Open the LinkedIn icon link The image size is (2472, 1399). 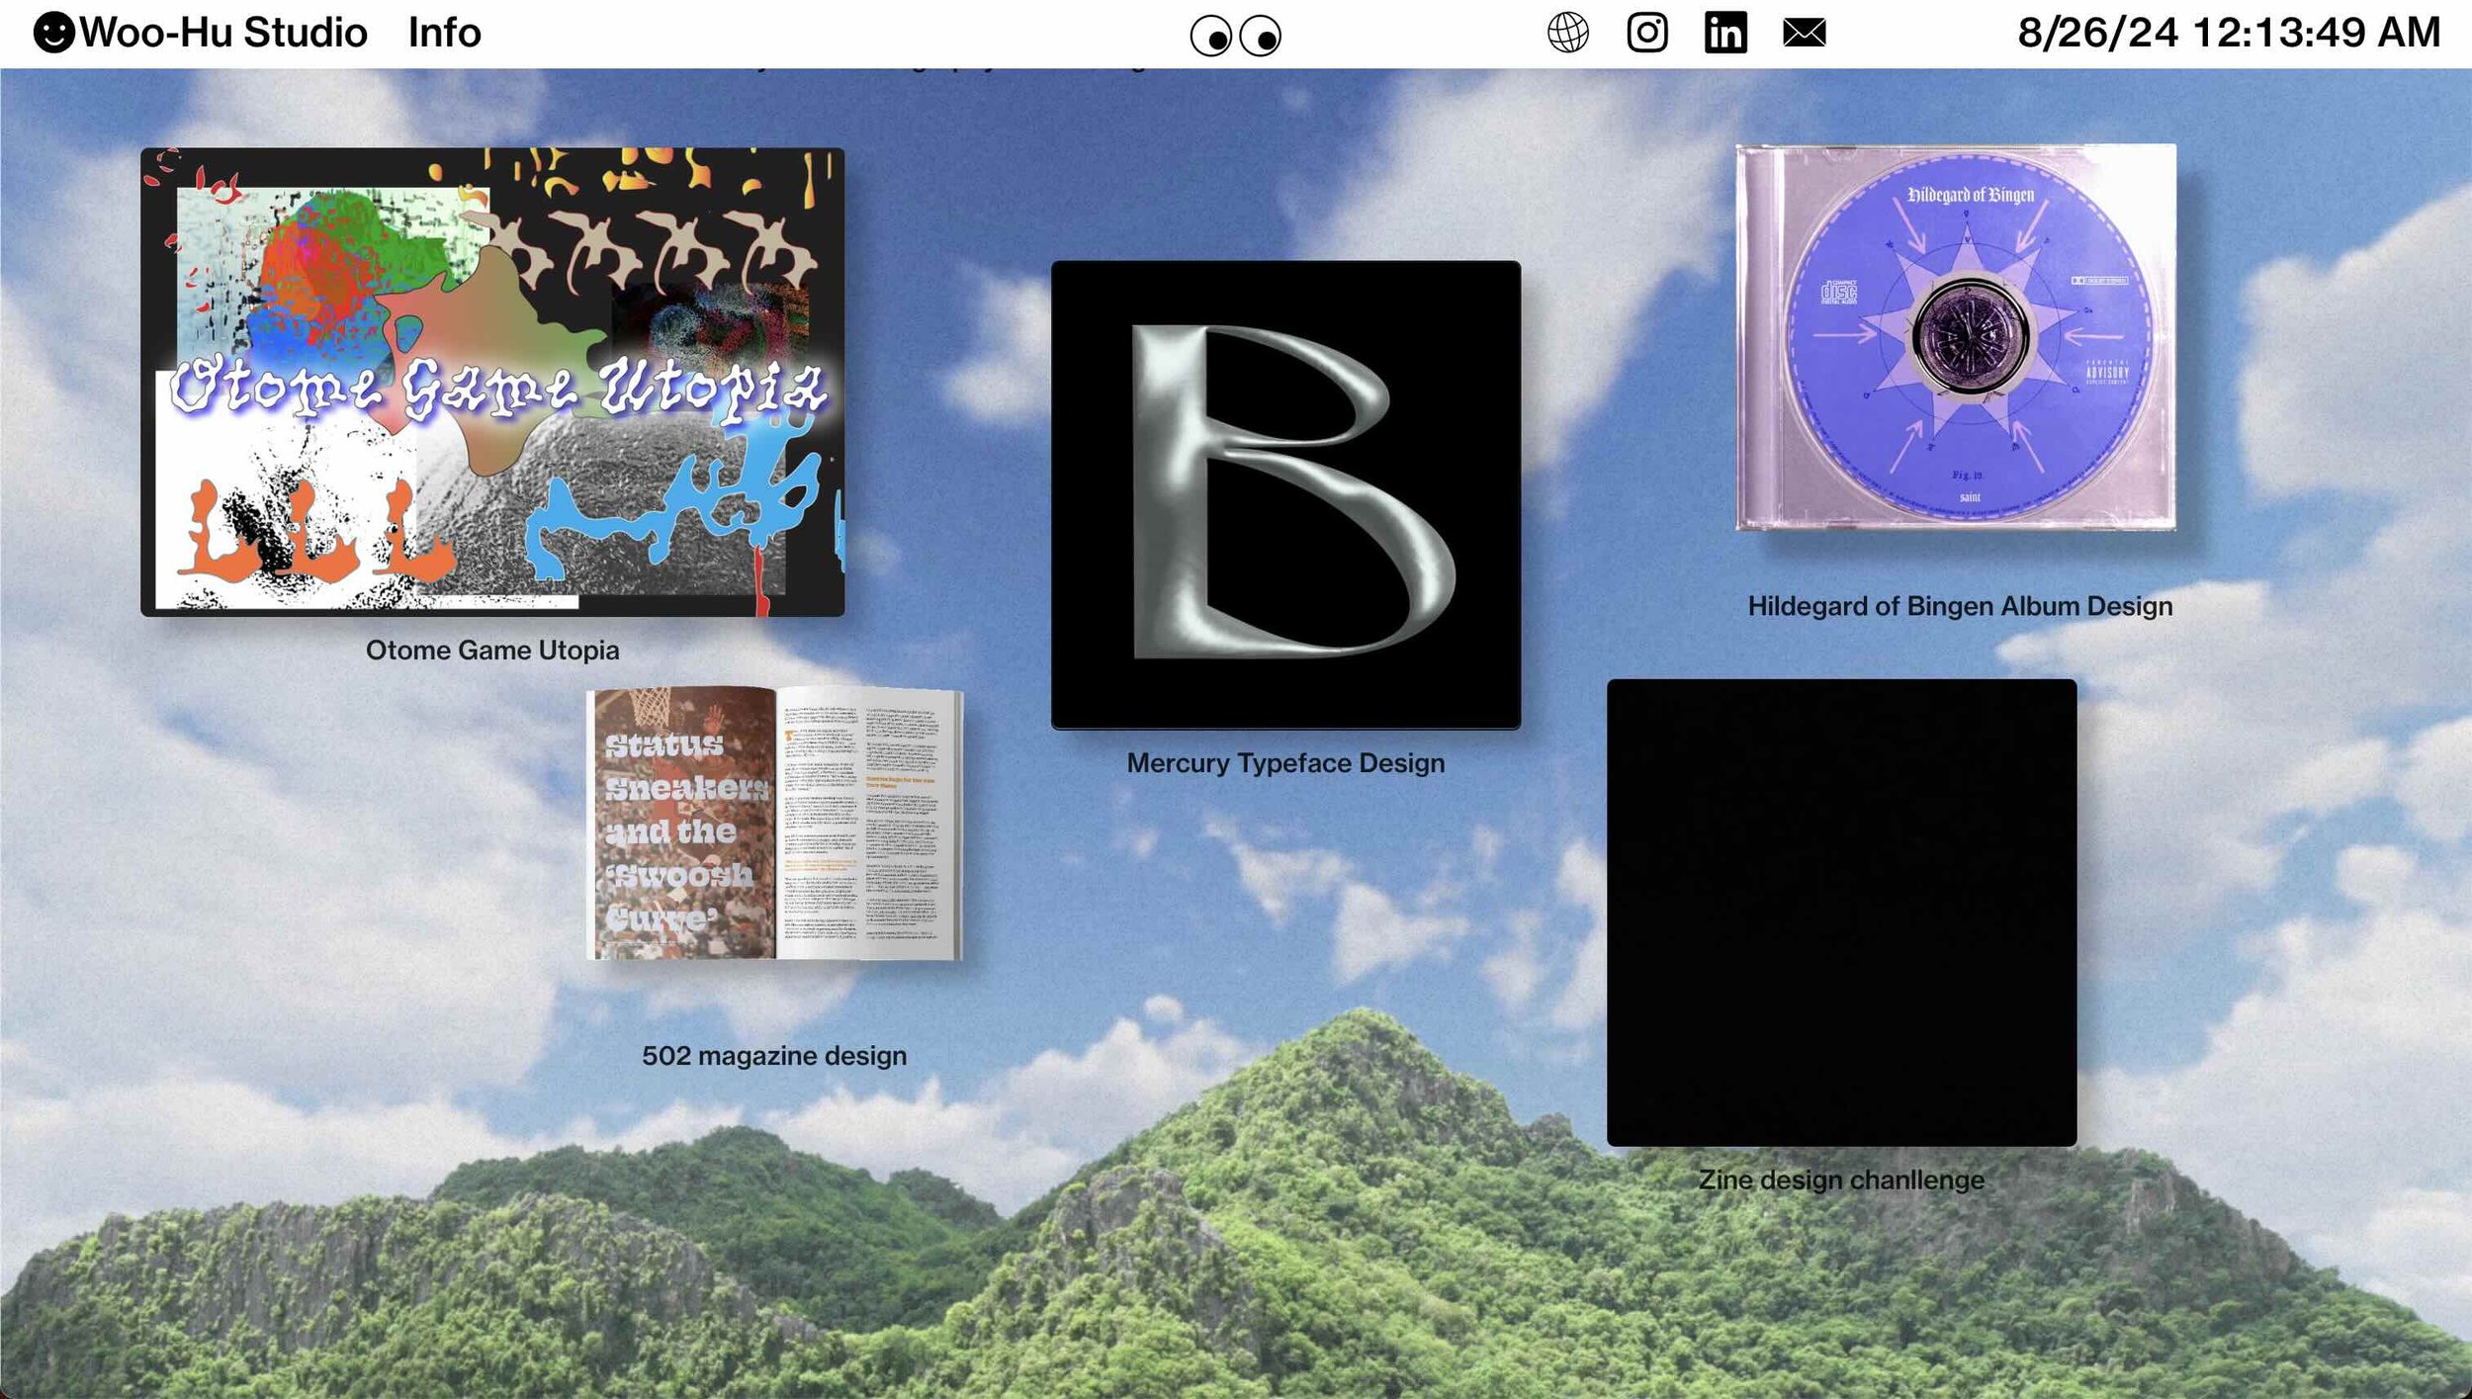click(x=1725, y=33)
